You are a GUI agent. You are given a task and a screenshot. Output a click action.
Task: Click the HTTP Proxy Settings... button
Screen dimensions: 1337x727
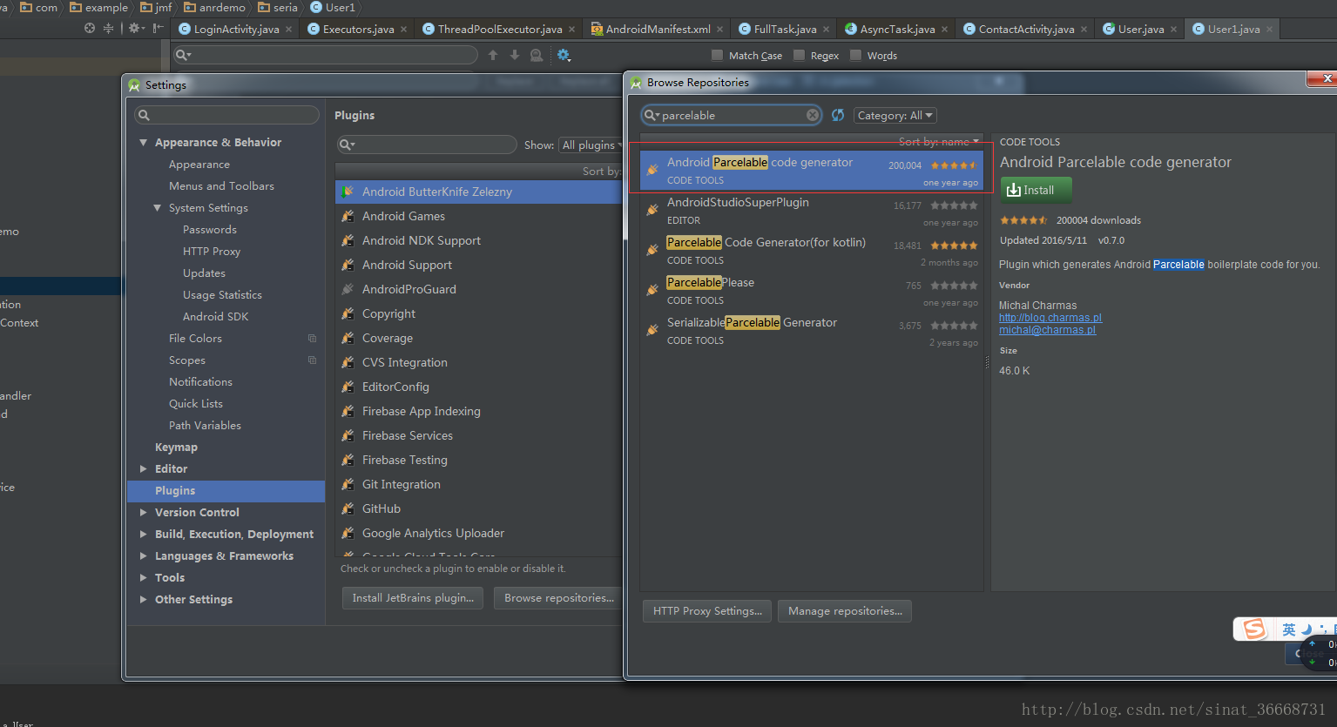click(x=707, y=611)
